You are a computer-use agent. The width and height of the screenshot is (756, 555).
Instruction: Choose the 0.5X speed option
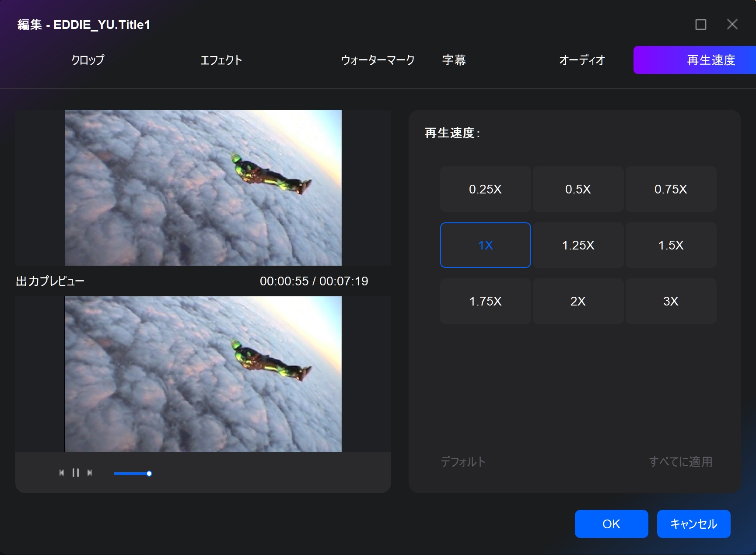point(578,189)
